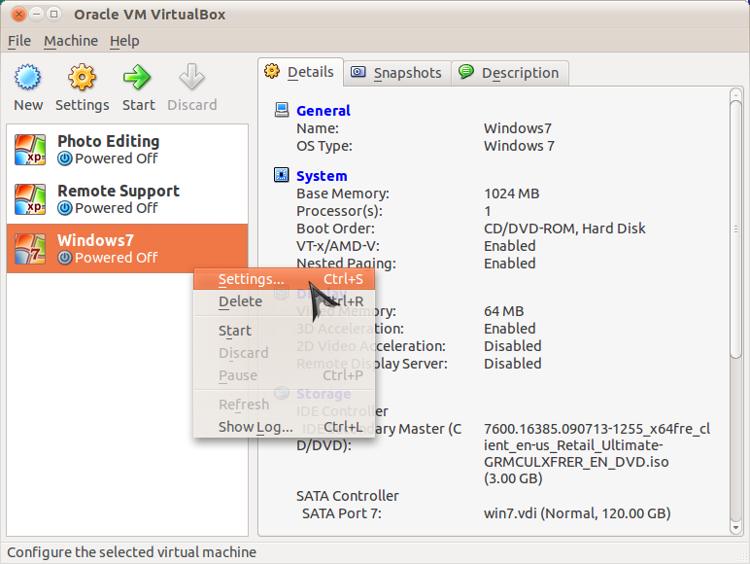Click the New virtual machine icon
This screenshot has width=750, height=564.
click(28, 77)
